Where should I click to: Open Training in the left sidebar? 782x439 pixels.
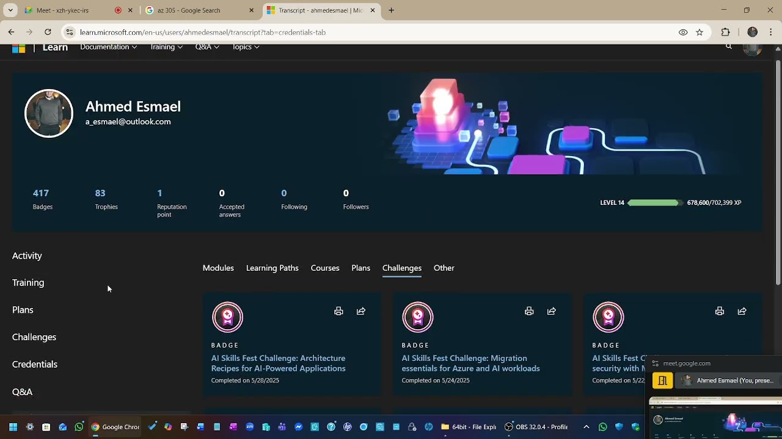(28, 282)
